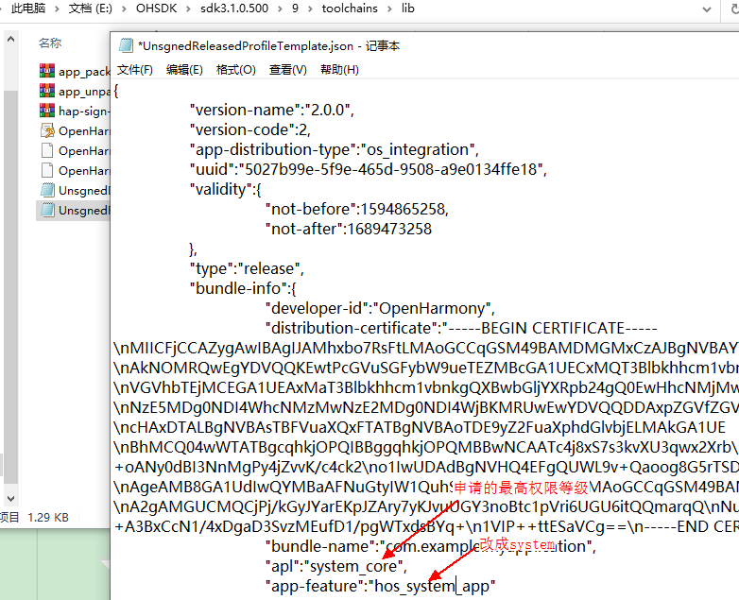Go to 此电脑 in Explorer breadcrumb
This screenshot has width=739, height=600.
coord(28,9)
